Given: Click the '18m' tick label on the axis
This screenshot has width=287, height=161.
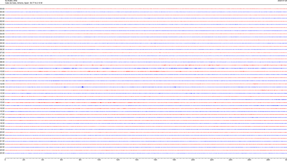Looking at the screenshot, I should coord(174,160).
